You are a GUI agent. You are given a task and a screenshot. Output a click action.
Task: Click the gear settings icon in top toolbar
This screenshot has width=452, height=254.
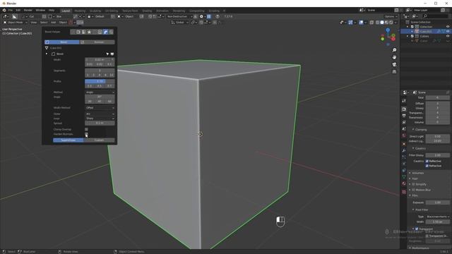coord(201,17)
